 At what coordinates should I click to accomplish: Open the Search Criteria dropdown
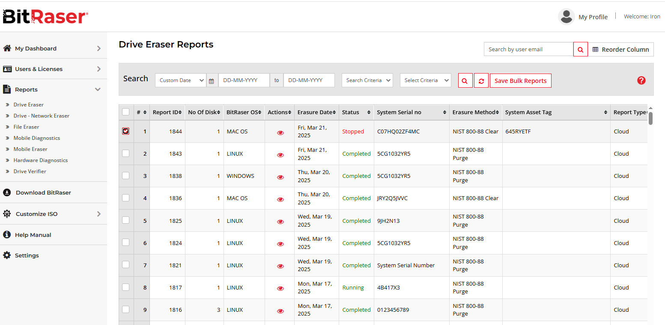(367, 80)
